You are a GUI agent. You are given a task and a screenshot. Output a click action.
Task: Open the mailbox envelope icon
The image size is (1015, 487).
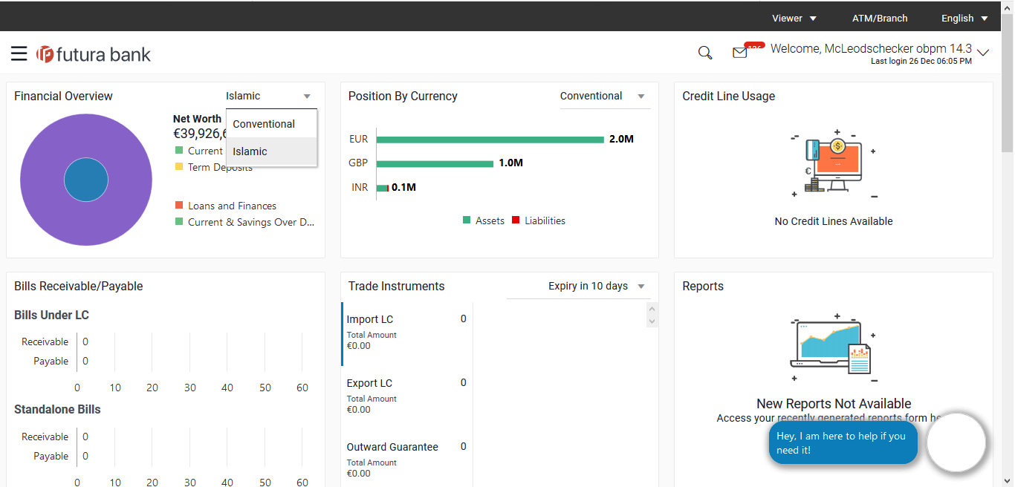[740, 53]
